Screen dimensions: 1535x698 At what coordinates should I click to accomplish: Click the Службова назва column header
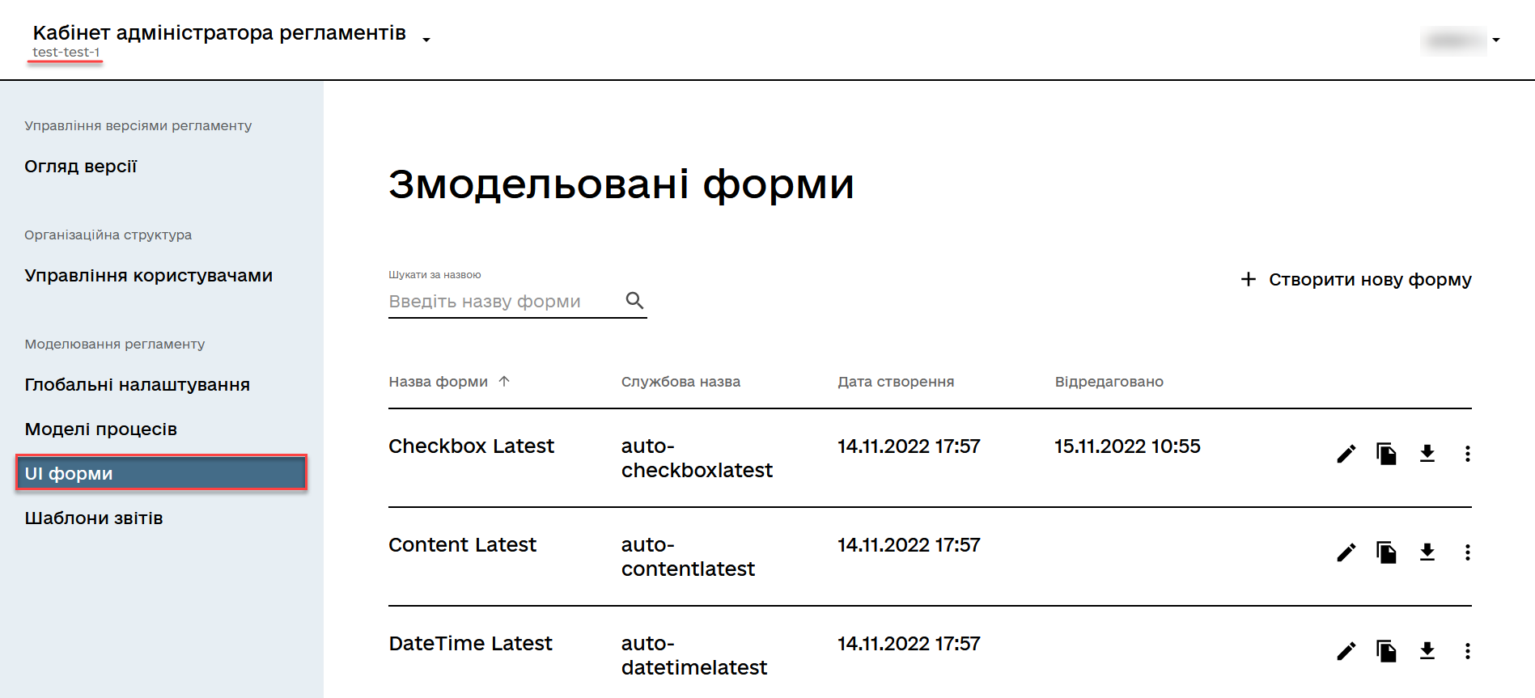click(681, 382)
